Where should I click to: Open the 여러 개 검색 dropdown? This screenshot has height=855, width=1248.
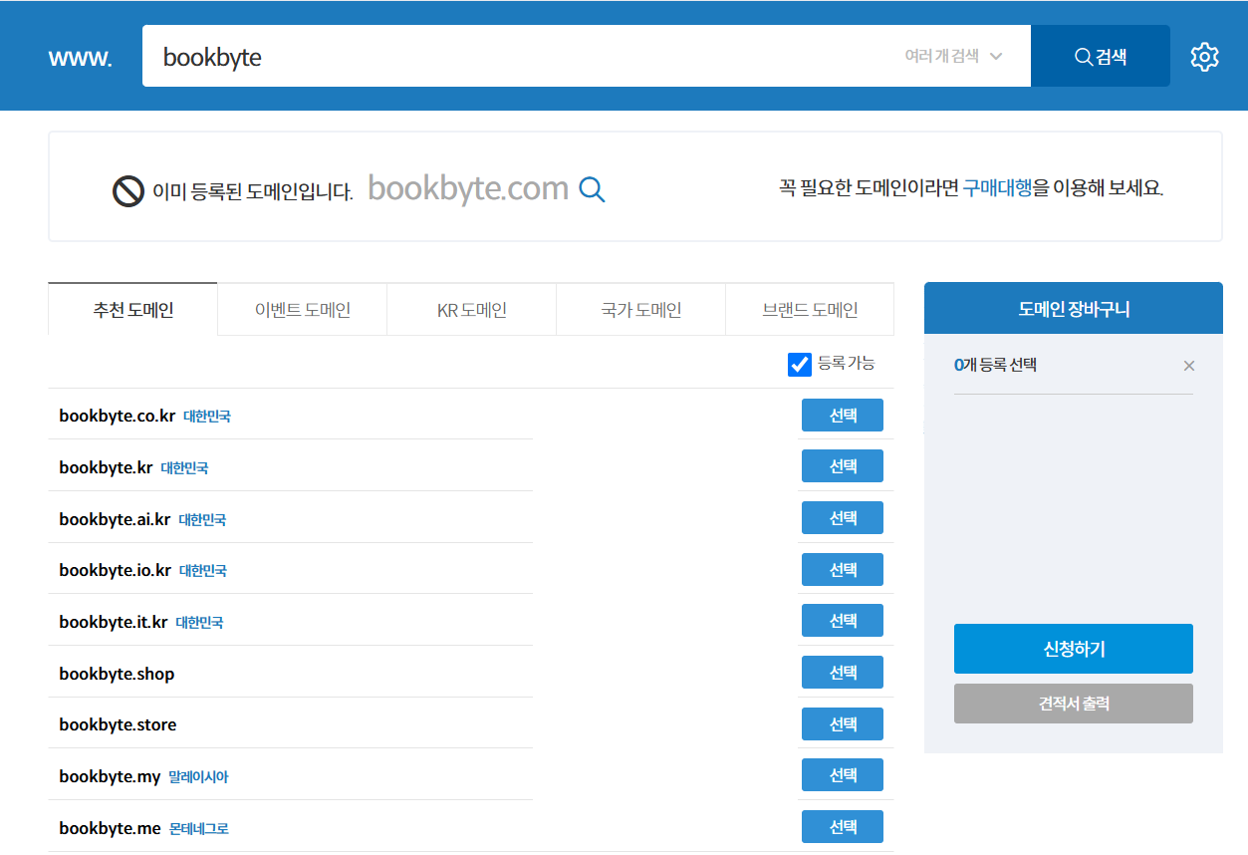[x=953, y=57]
